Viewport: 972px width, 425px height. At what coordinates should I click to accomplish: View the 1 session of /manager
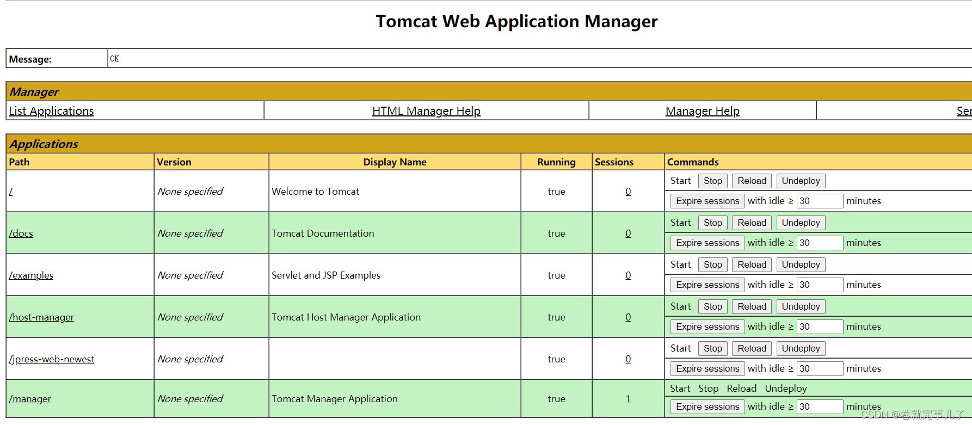click(628, 399)
